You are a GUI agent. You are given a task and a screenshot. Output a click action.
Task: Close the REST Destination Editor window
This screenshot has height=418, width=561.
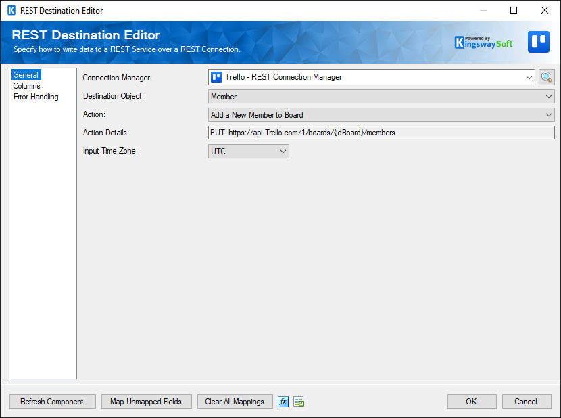(545, 10)
